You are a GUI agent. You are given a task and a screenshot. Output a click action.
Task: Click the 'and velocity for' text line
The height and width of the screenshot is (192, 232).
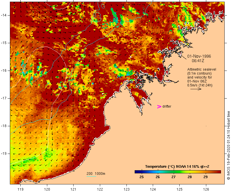point(199,77)
